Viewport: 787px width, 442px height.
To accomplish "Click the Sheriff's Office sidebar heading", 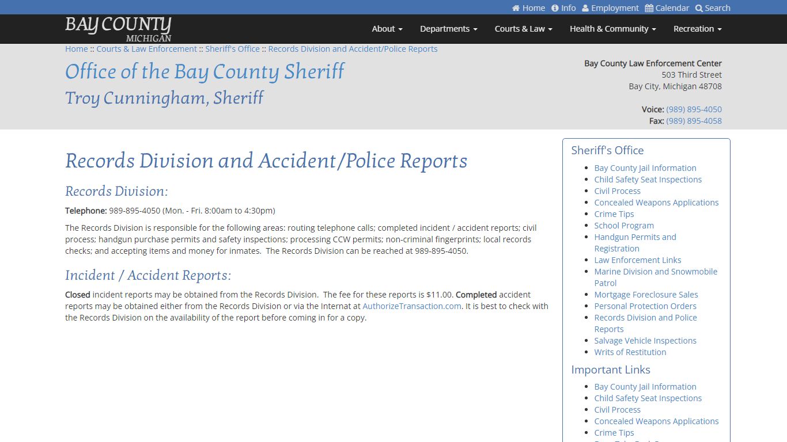I will coord(607,150).
